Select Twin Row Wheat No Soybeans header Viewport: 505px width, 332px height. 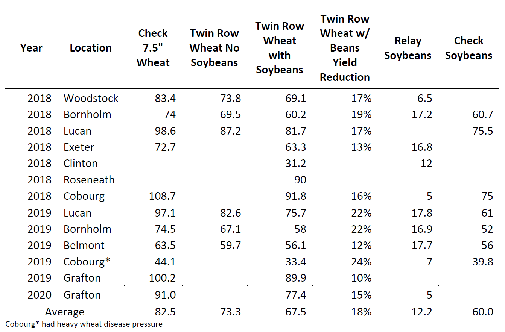214,48
